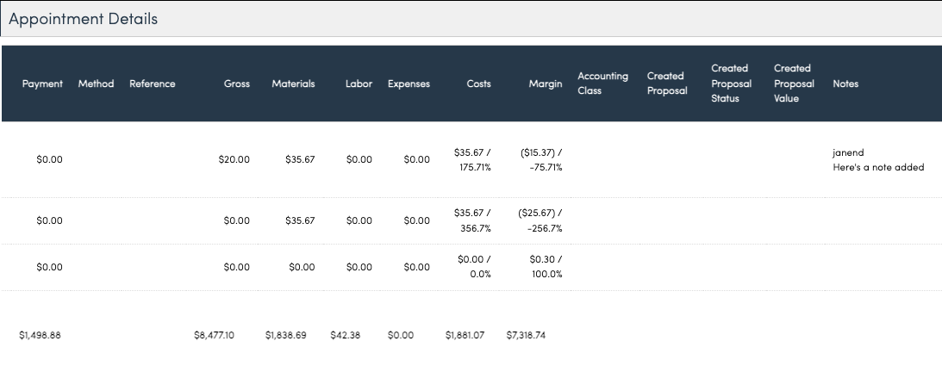Screen dimensions: 942x378
Task: Sort by the Notes column header
Action: (845, 84)
